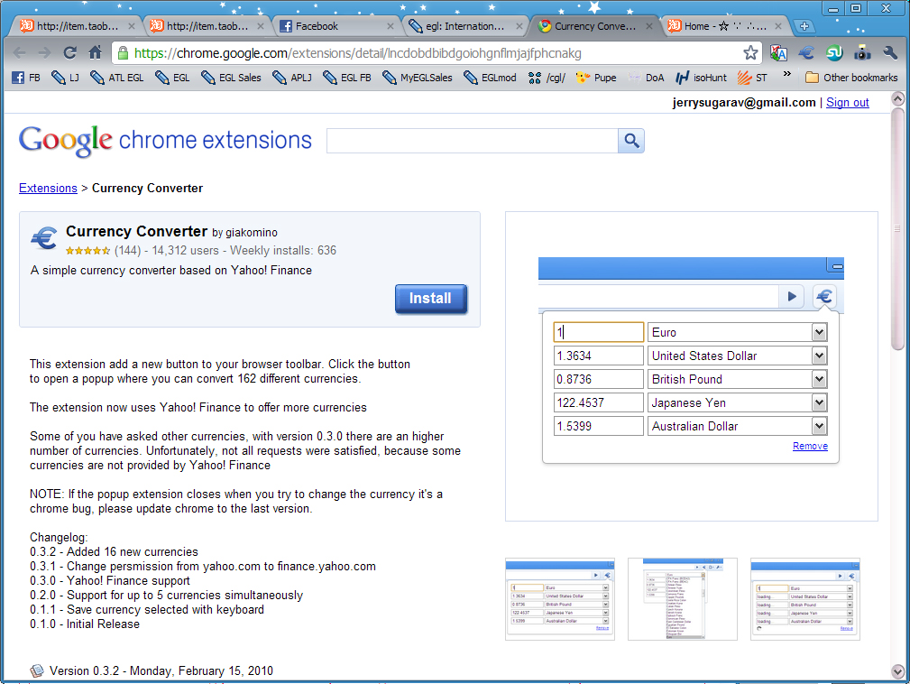Click the play arrow in large screenshot
910x684 pixels.
(x=792, y=297)
